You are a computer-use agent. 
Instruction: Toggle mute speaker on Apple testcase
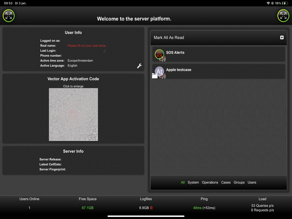(x=163, y=76)
